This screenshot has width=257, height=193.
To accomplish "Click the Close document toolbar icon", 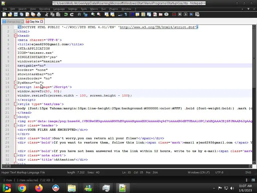I will pyautogui.click(x=27, y=14).
